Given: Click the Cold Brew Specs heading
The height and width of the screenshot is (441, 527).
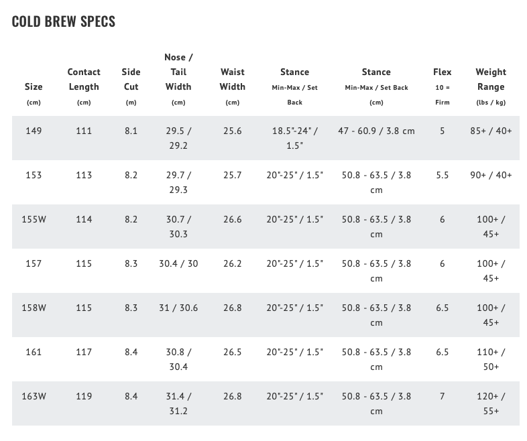Looking at the screenshot, I should [64, 21].
